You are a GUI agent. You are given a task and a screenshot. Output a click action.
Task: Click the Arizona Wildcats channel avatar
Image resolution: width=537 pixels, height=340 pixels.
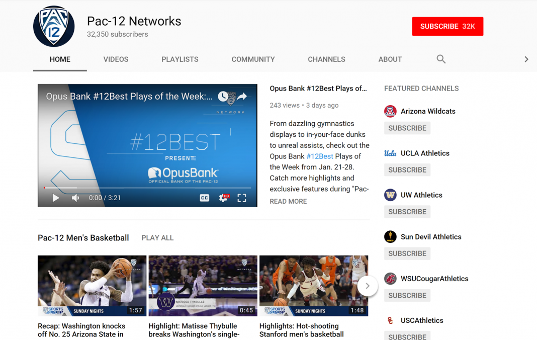click(390, 111)
